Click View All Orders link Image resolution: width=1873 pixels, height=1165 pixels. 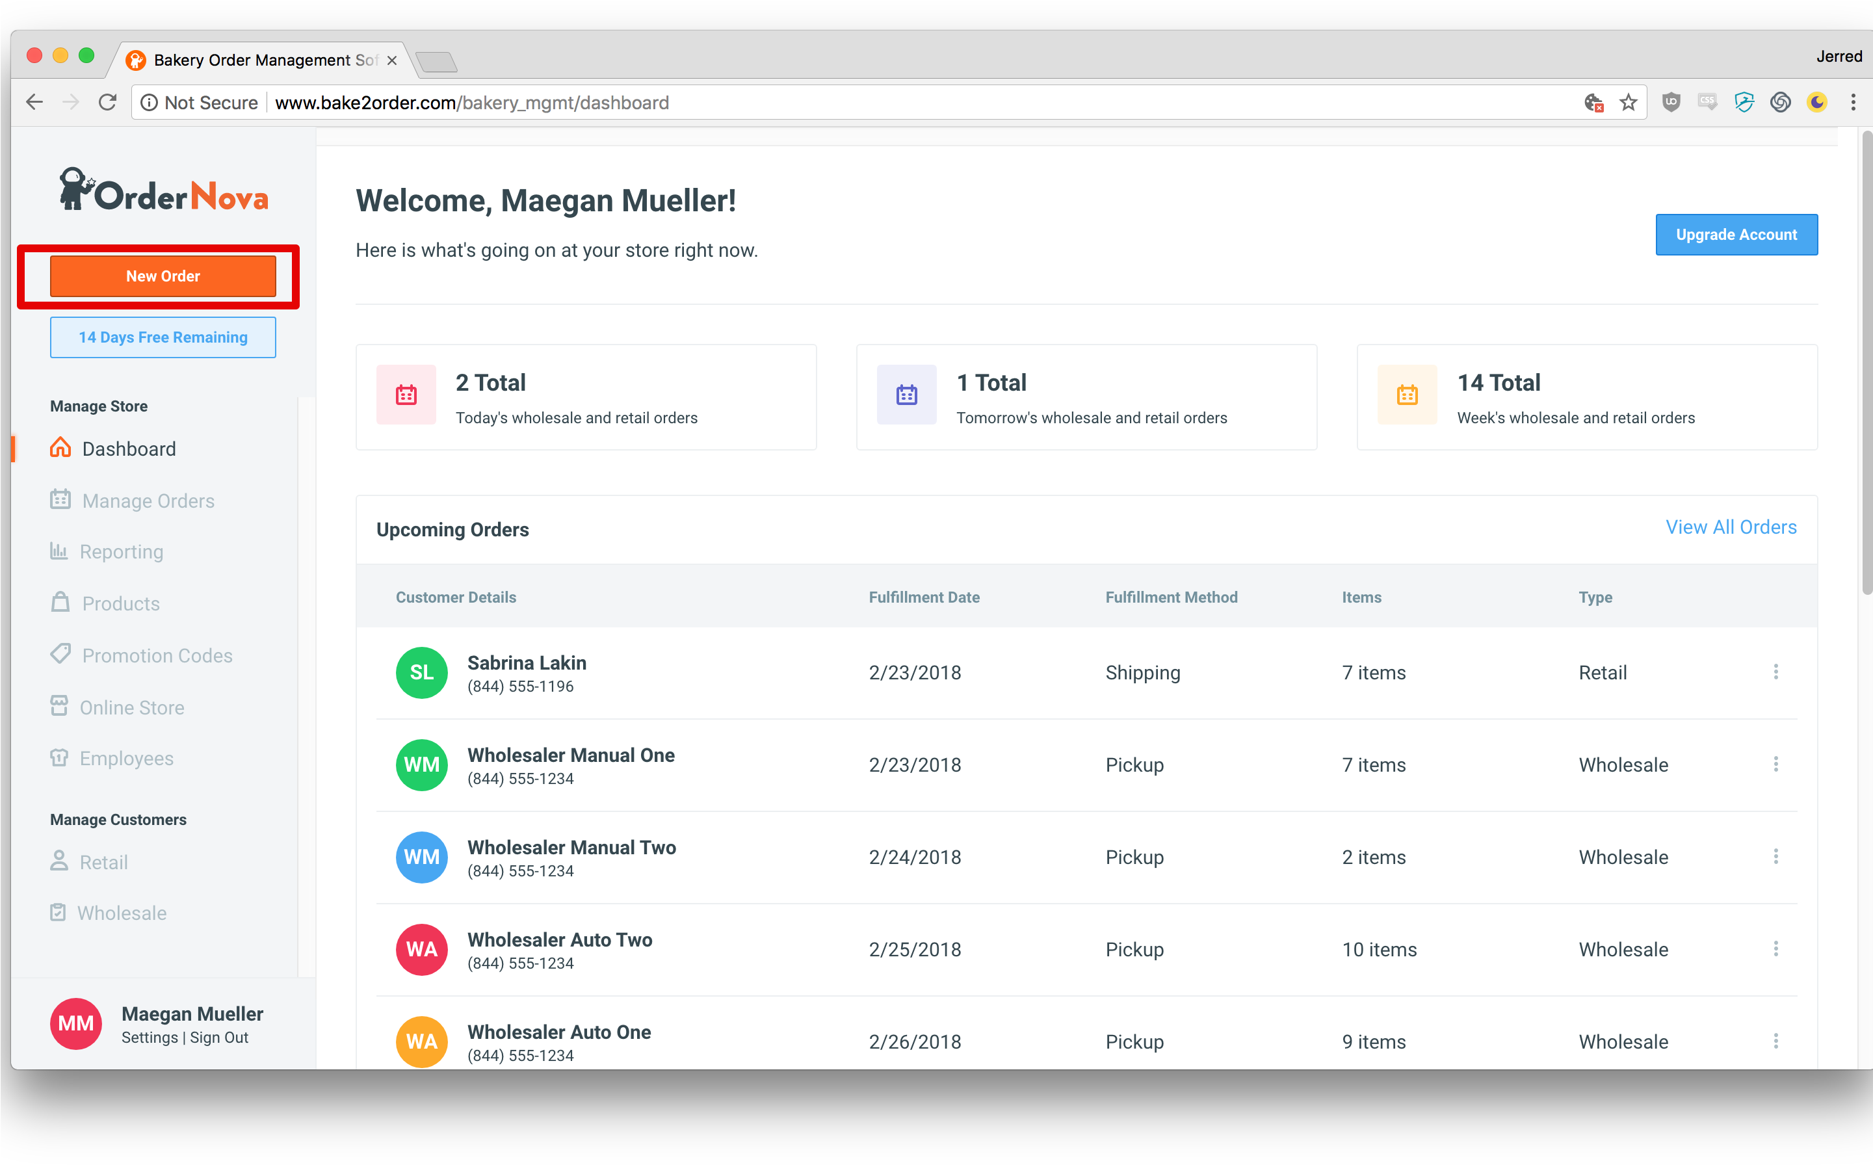[1731, 527]
